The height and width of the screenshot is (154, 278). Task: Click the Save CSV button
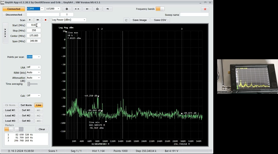click(x=160, y=20)
